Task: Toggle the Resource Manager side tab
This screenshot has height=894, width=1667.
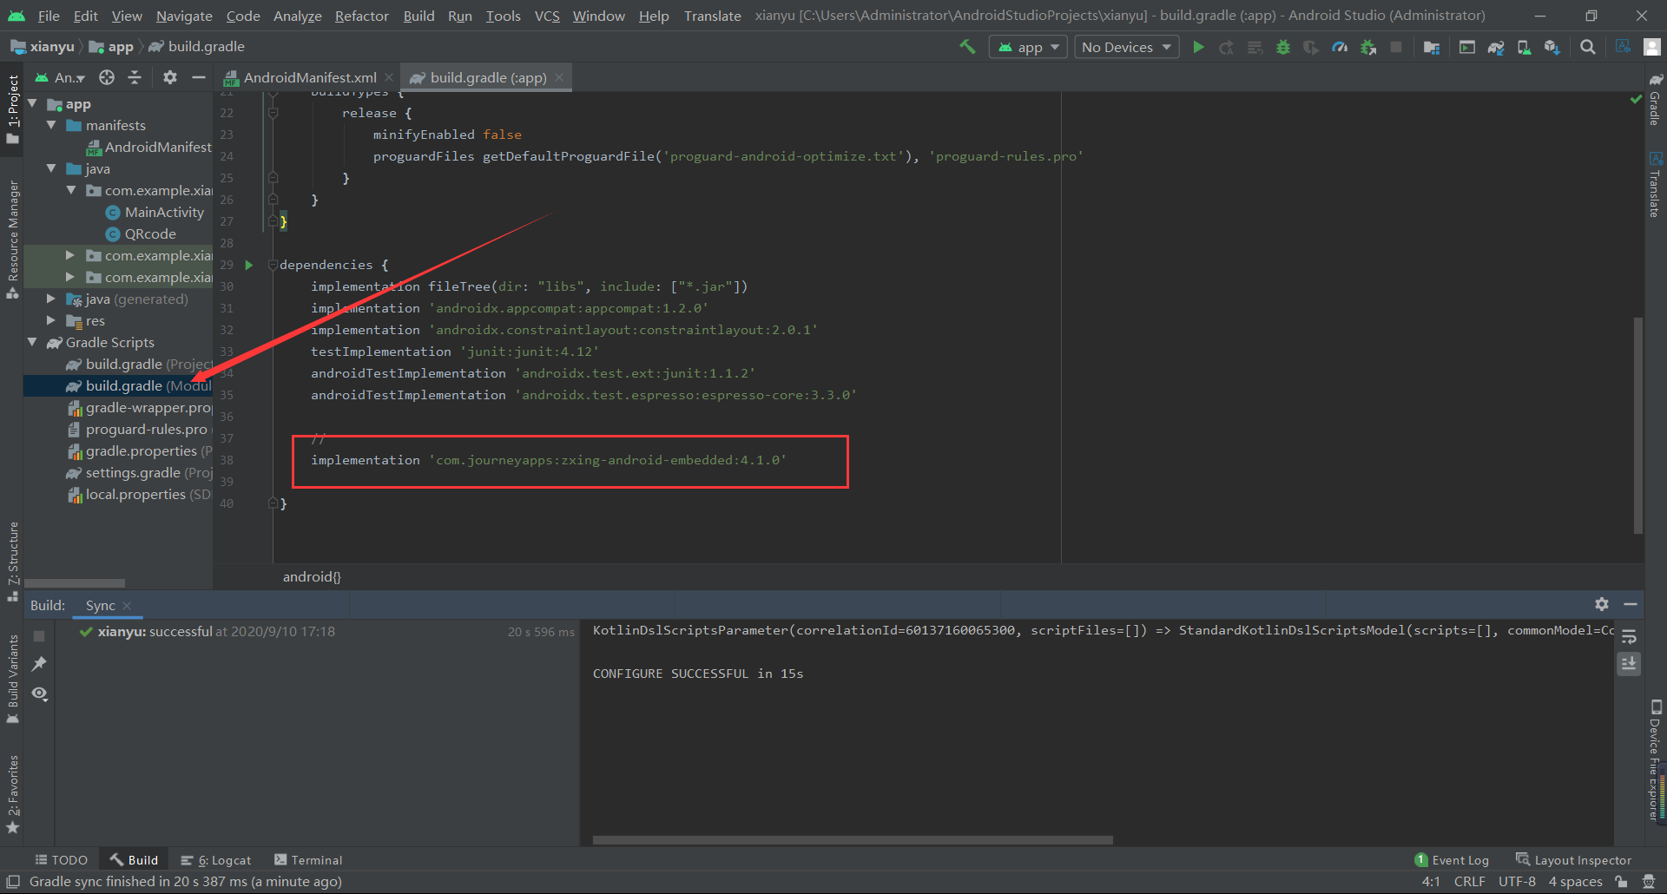Action: 12,239
